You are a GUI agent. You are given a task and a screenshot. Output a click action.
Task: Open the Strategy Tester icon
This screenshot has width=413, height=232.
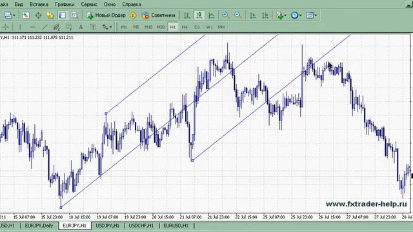pyautogui.click(x=75, y=15)
